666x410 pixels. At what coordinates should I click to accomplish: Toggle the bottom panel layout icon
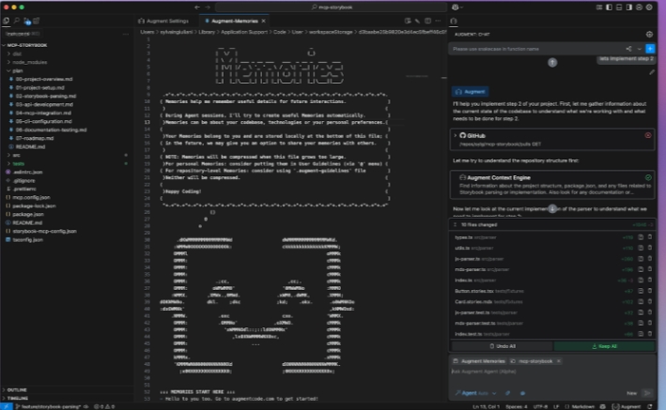point(619,8)
